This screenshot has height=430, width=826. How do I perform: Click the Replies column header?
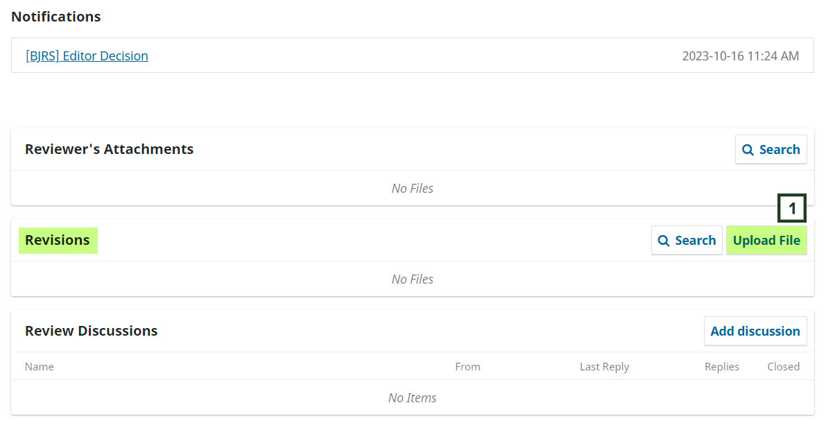tap(722, 367)
